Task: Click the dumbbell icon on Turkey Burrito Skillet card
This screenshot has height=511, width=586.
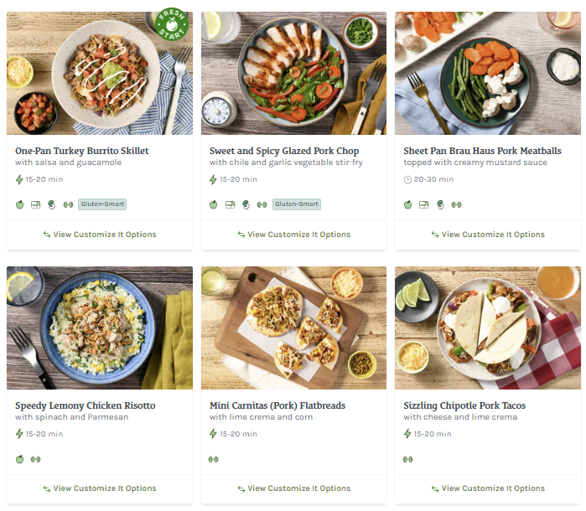Action: [x=68, y=204]
